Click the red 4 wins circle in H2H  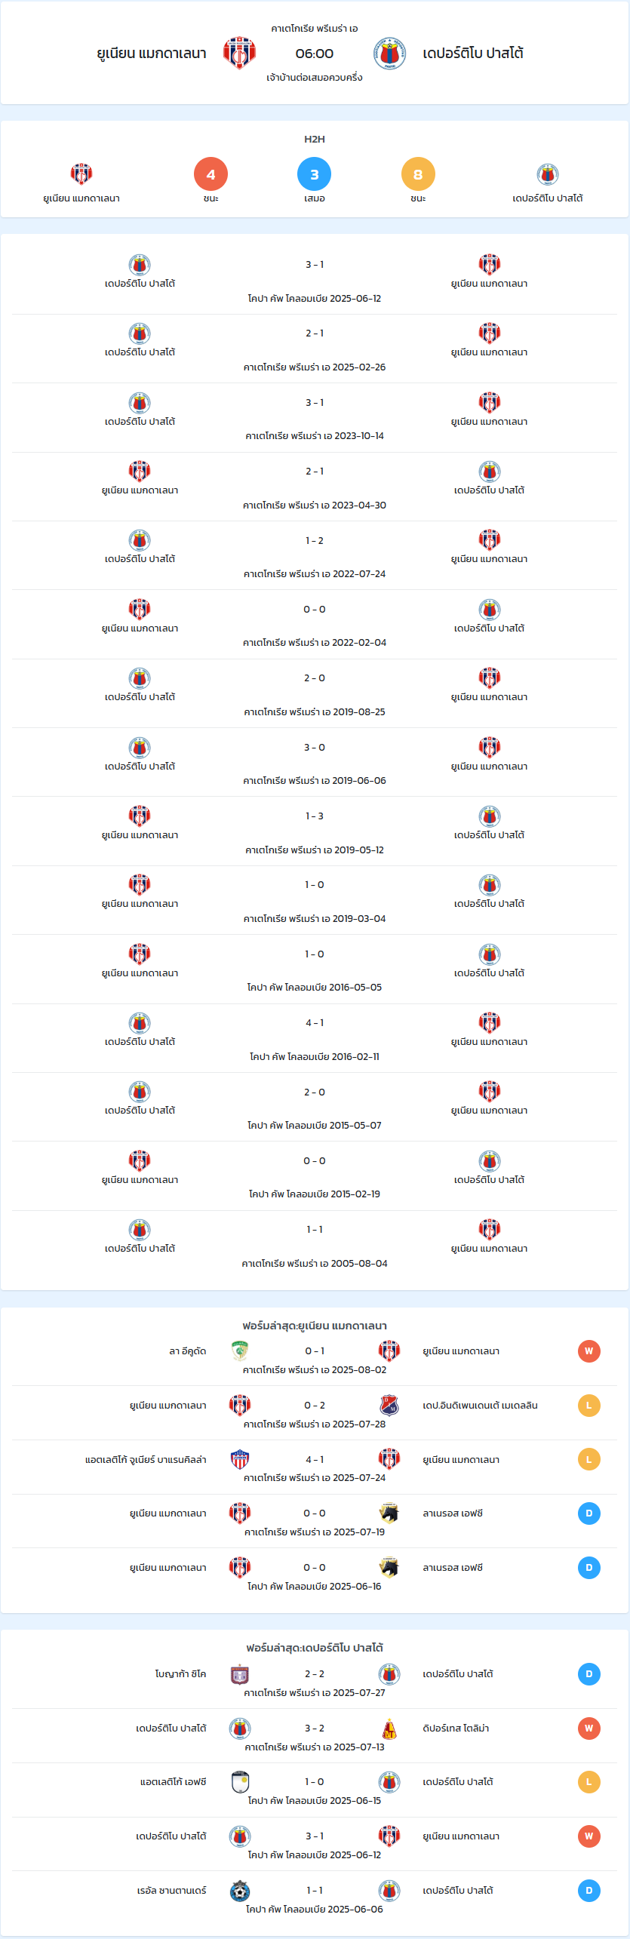[211, 174]
